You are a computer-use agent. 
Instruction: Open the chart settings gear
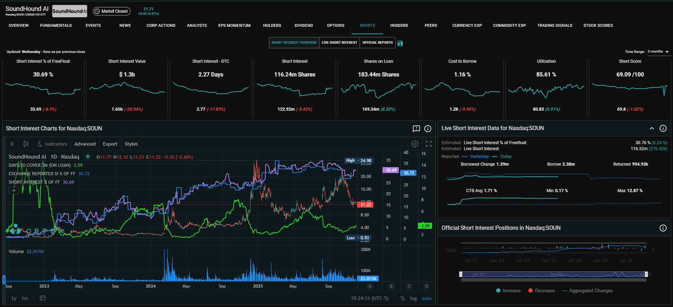415,144
